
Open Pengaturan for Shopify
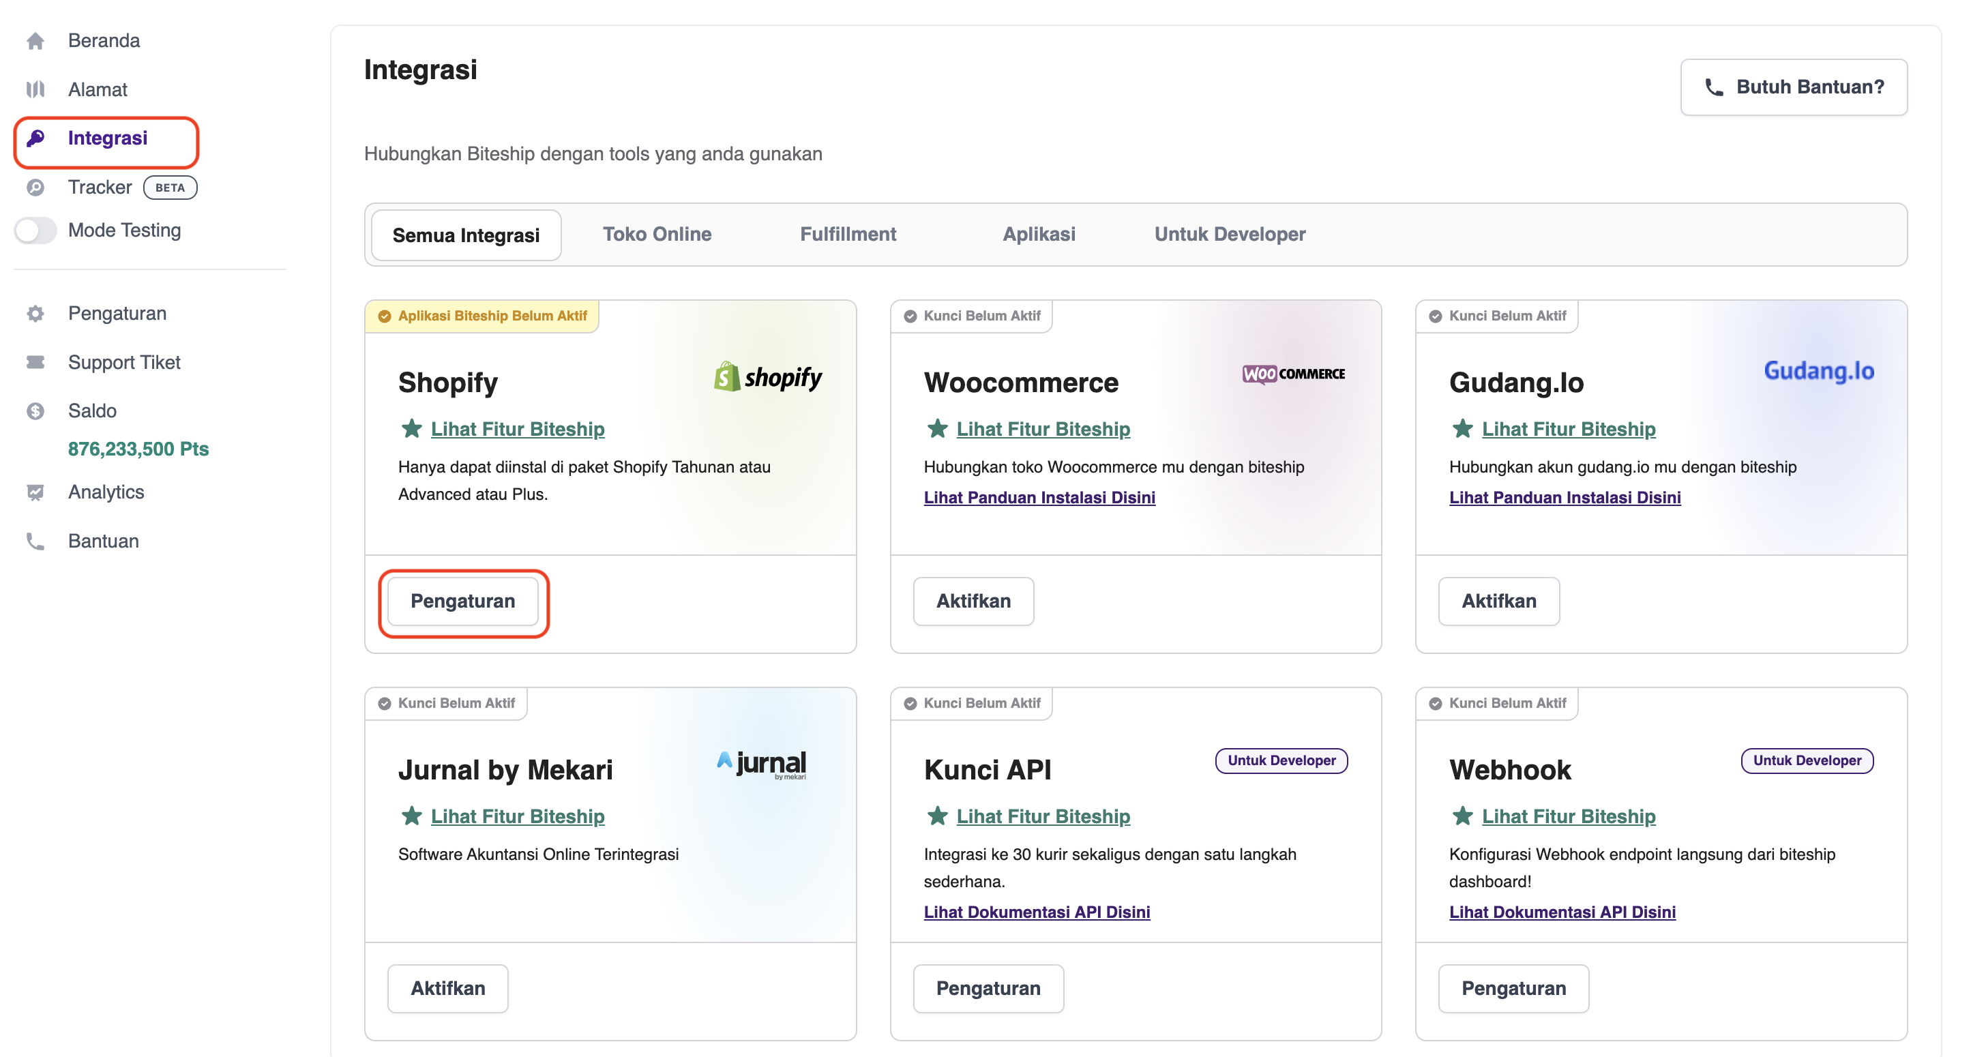point(462,601)
